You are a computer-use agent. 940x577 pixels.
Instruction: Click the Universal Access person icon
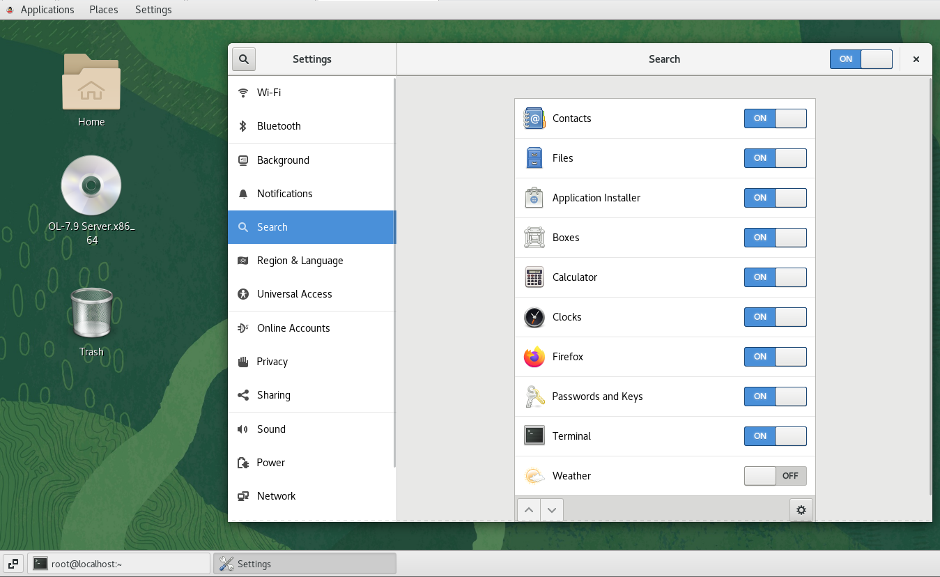(x=243, y=294)
